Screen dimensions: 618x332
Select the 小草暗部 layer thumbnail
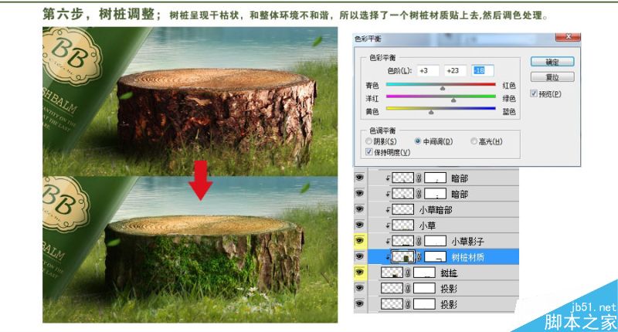[402, 209]
